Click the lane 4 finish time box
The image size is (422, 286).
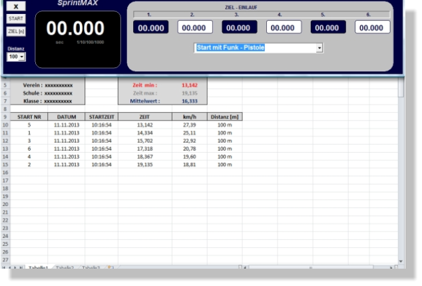tap(283, 27)
